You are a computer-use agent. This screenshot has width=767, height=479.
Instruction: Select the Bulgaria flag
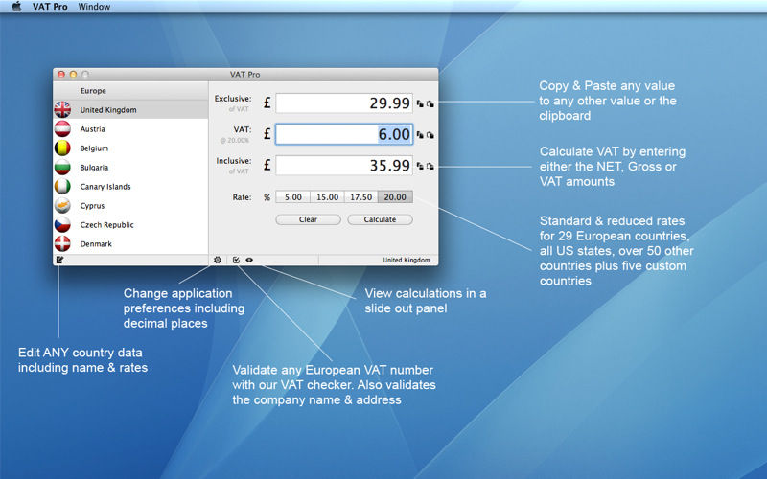point(62,167)
